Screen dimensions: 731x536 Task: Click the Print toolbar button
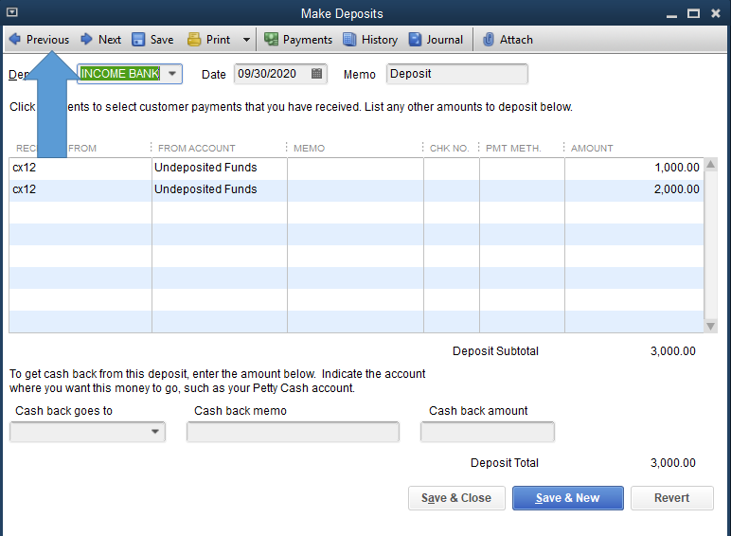[x=209, y=40]
